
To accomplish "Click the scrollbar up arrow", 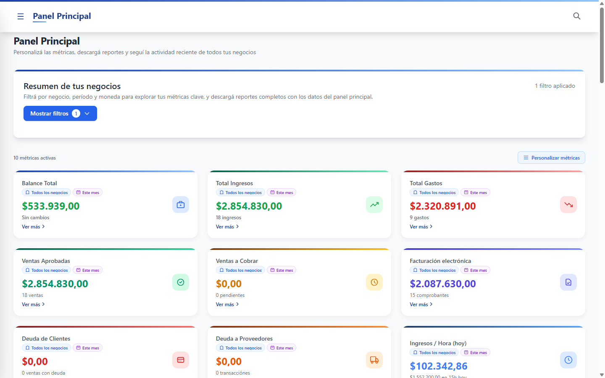I will 602,3.
